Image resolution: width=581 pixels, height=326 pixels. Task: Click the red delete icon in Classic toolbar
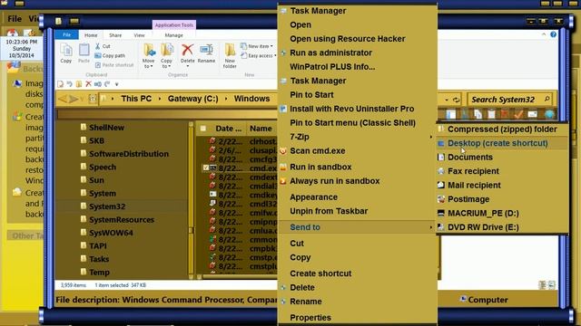505,114
